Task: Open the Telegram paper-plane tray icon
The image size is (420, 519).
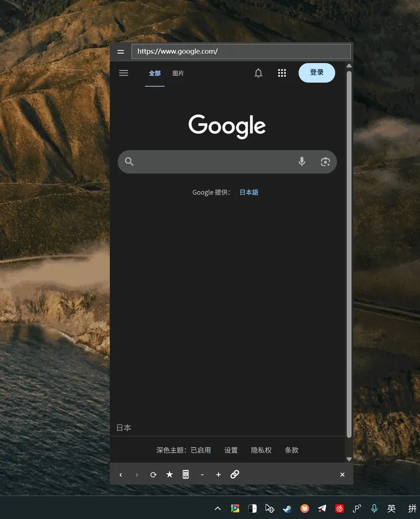Action: coord(322,508)
